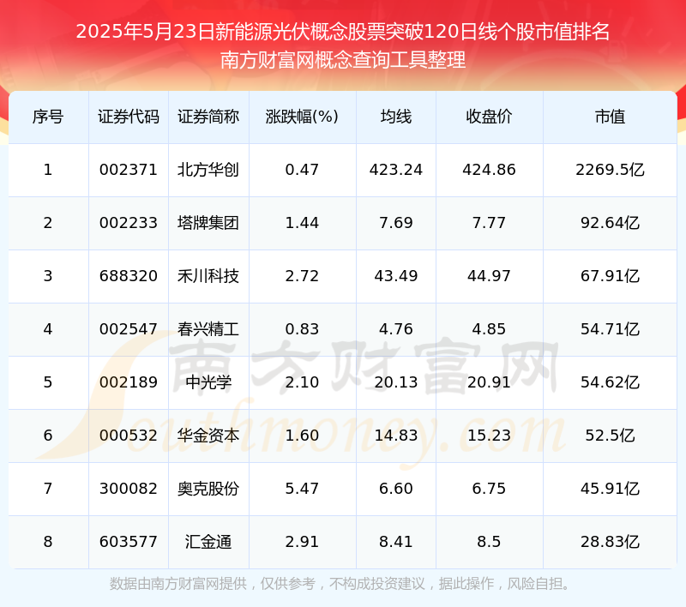Viewport: 686px width, 607px height.
Task: Click moving average 43.49
Action: pyautogui.click(x=396, y=276)
